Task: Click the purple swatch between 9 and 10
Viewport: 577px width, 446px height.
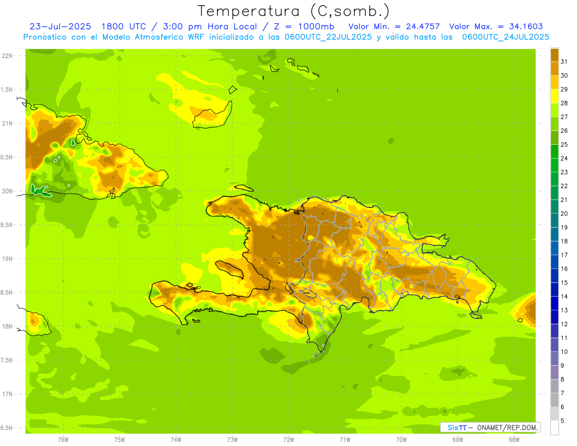Action: pyautogui.click(x=554, y=358)
